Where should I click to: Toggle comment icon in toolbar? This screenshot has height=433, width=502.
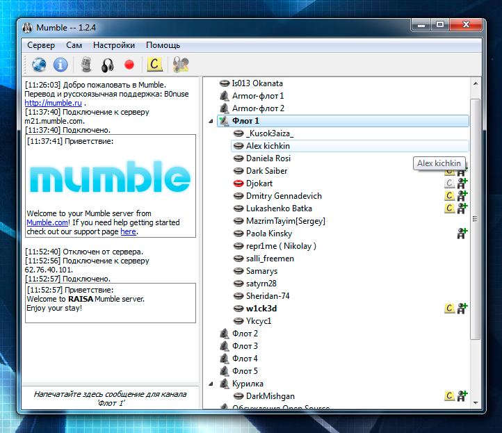[154, 65]
